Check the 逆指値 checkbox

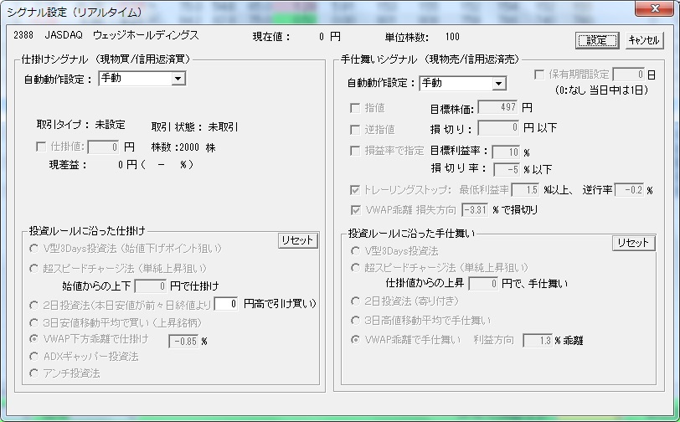coord(355,129)
